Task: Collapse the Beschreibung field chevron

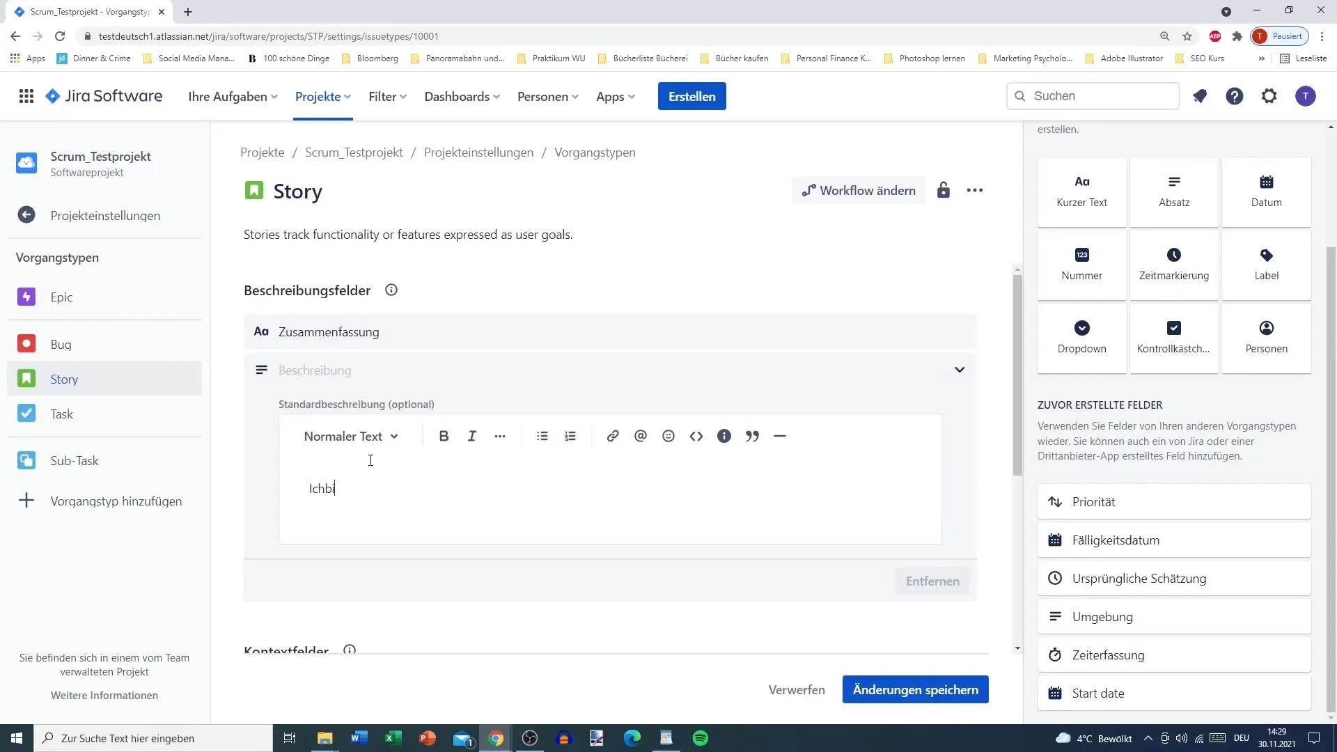Action: (x=960, y=370)
